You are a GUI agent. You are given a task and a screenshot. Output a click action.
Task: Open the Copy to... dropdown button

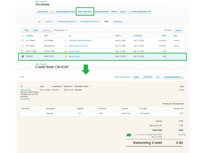[x=47, y=30]
